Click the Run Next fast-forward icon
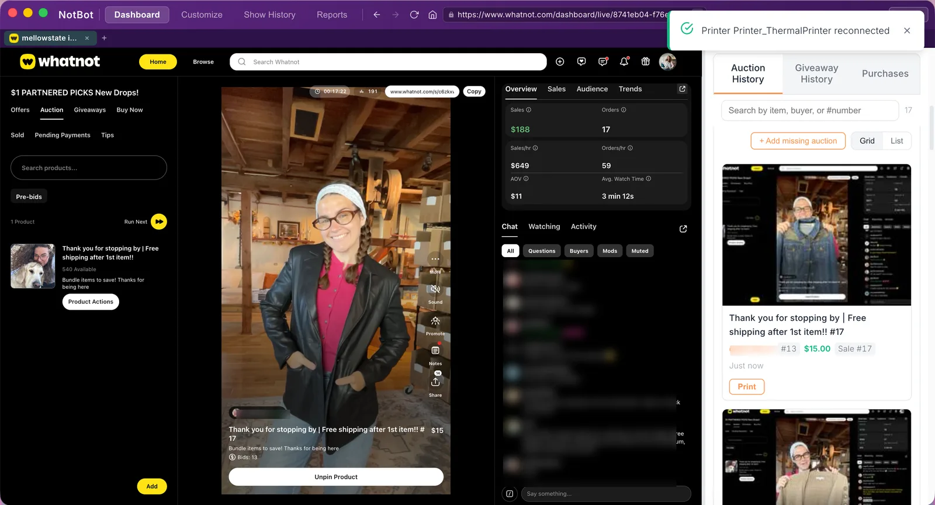 [x=159, y=222]
